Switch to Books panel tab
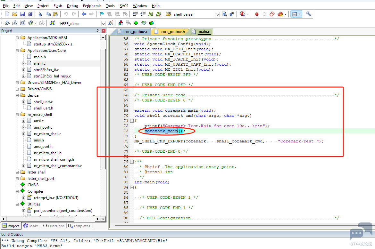Image resolution: width=375 pixels, height=249 pixels. pos(31,226)
